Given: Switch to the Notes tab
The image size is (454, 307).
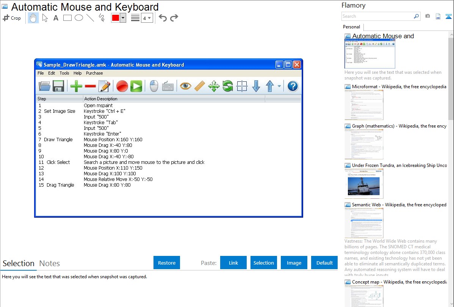Looking at the screenshot, I should click(x=50, y=263).
